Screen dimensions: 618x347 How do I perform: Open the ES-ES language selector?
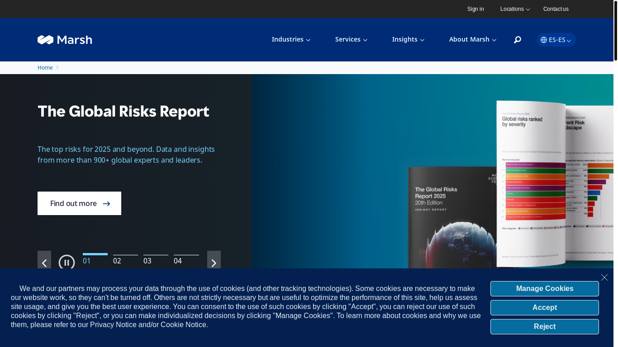click(556, 40)
